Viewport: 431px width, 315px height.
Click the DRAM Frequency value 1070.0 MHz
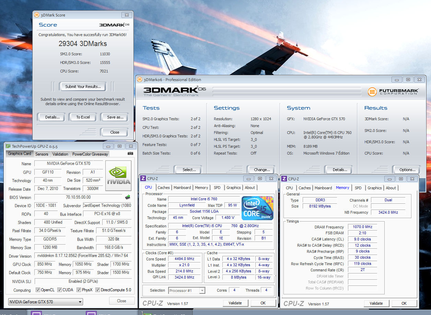tap(362, 227)
